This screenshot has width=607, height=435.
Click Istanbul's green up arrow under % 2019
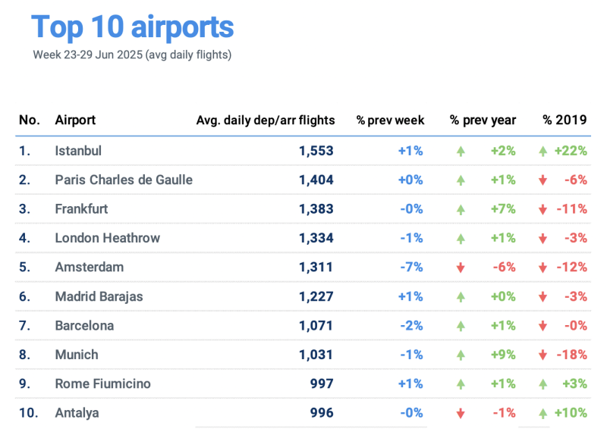coord(543,151)
